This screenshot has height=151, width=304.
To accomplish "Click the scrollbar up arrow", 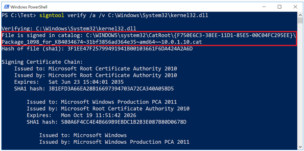I will click(301, 15).
